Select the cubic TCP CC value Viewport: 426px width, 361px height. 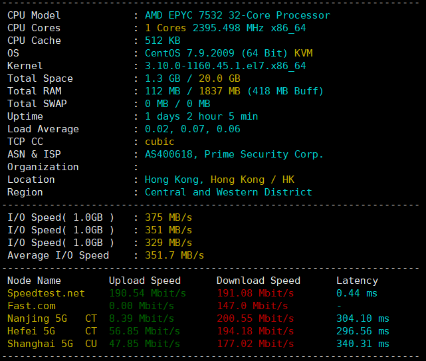[x=160, y=142]
